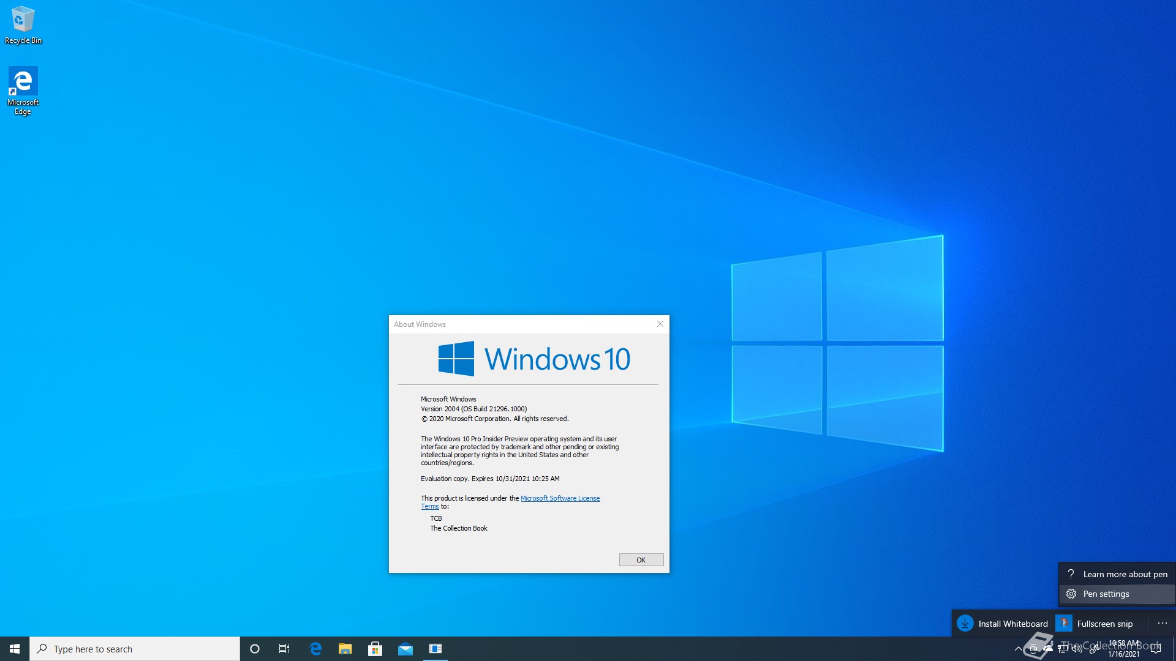
Task: Click the Windows Ink Workspace pen icon
Action: (x=1095, y=649)
